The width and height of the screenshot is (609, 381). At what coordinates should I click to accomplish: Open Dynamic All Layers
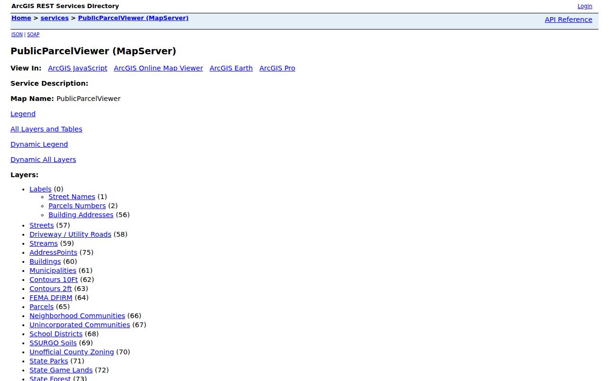click(x=43, y=160)
